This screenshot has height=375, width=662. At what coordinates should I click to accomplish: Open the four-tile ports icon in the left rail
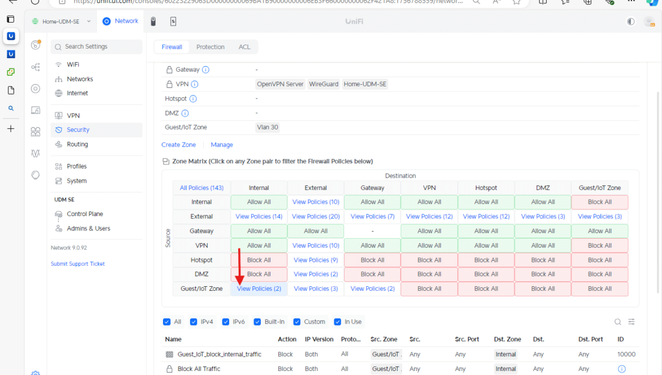tap(36, 132)
